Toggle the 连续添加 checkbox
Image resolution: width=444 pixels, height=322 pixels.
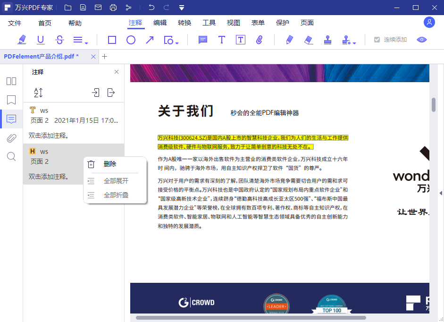(377, 40)
